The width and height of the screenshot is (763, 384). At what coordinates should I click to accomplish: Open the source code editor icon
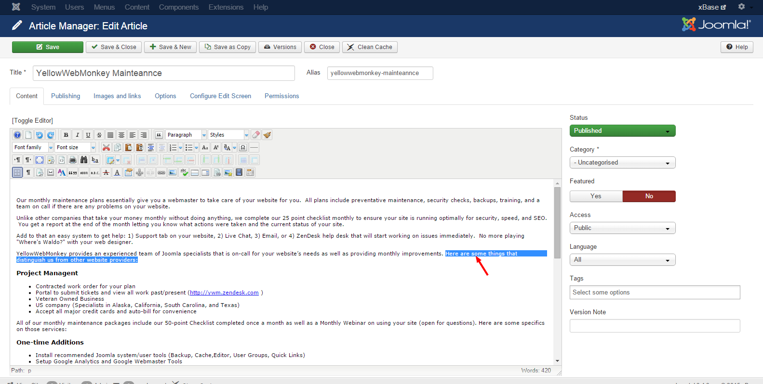[x=62, y=160]
